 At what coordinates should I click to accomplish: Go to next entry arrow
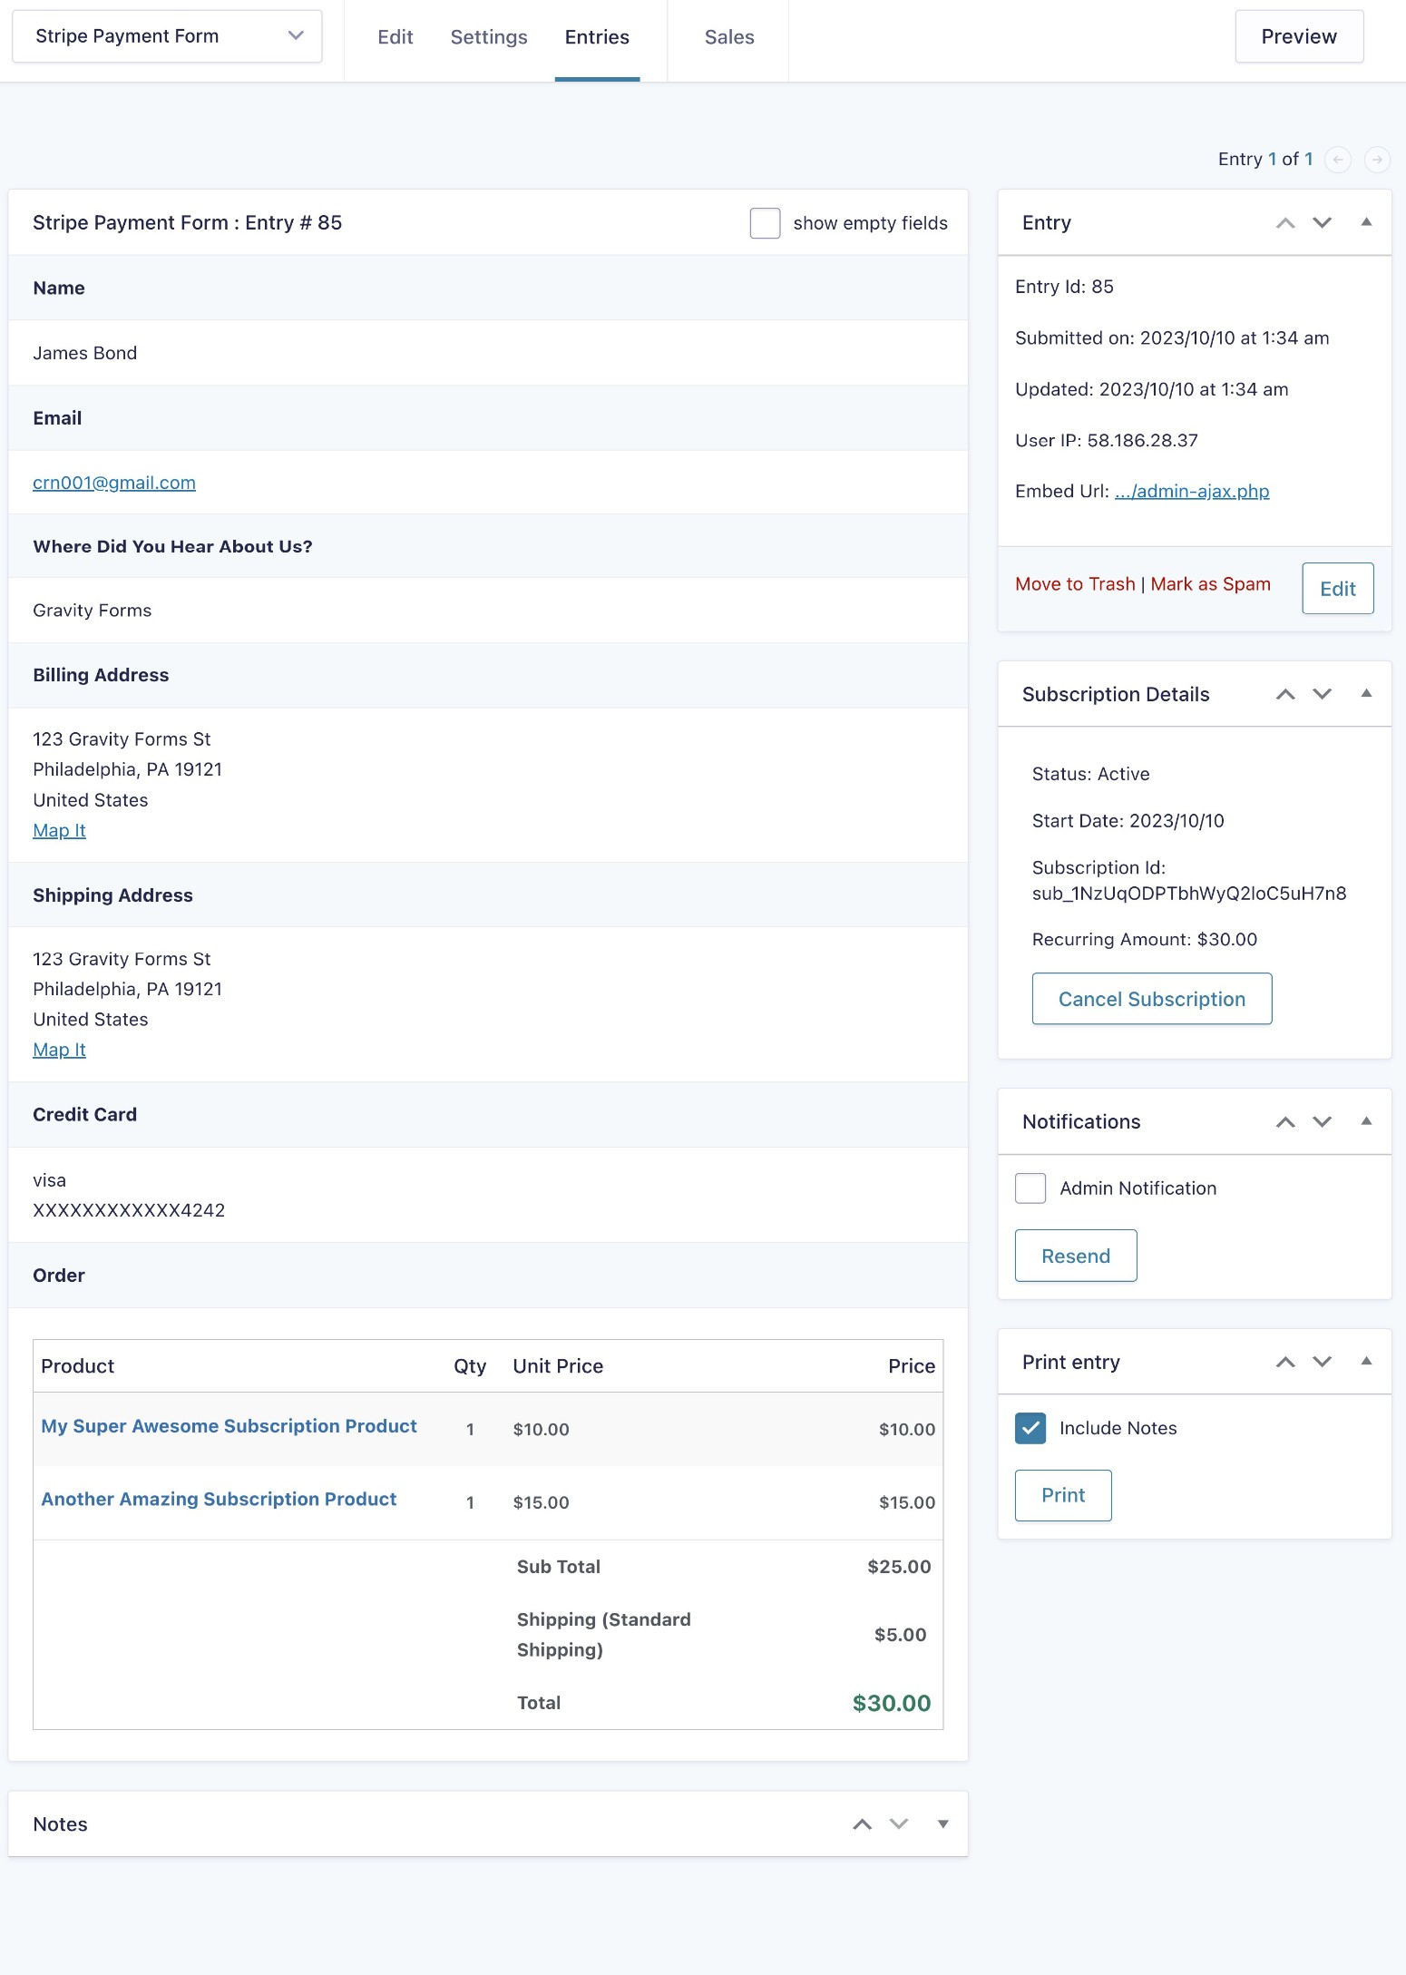coord(1377,160)
